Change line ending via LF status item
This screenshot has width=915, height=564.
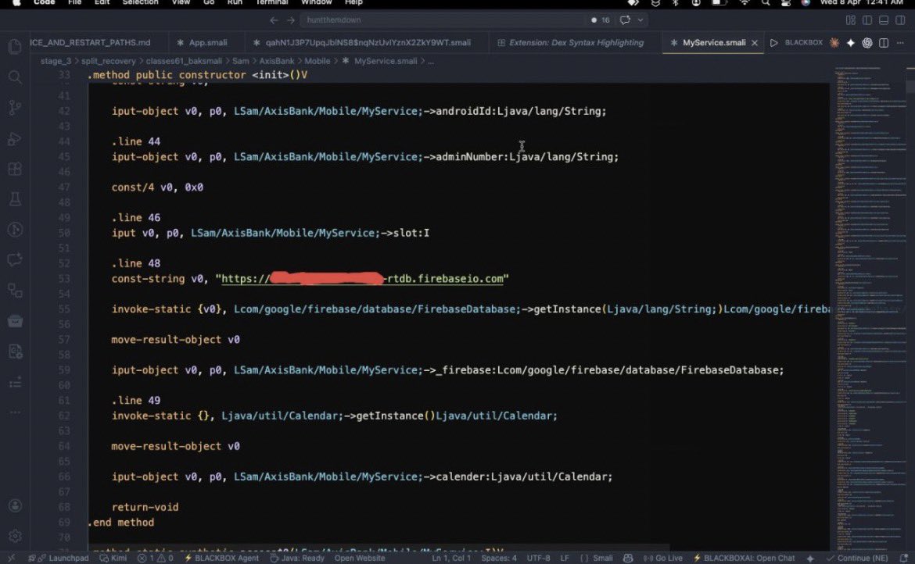pyautogui.click(x=565, y=558)
